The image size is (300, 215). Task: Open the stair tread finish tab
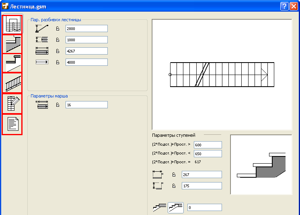[13, 63]
